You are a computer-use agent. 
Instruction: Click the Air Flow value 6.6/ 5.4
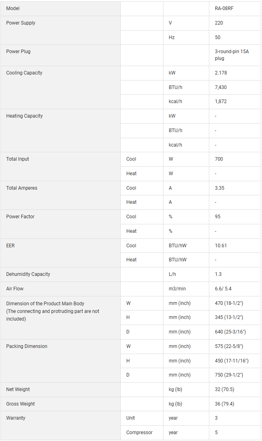[x=223, y=289]
